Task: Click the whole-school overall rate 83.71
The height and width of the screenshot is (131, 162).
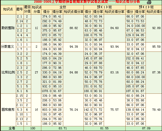Action: [62, 129]
